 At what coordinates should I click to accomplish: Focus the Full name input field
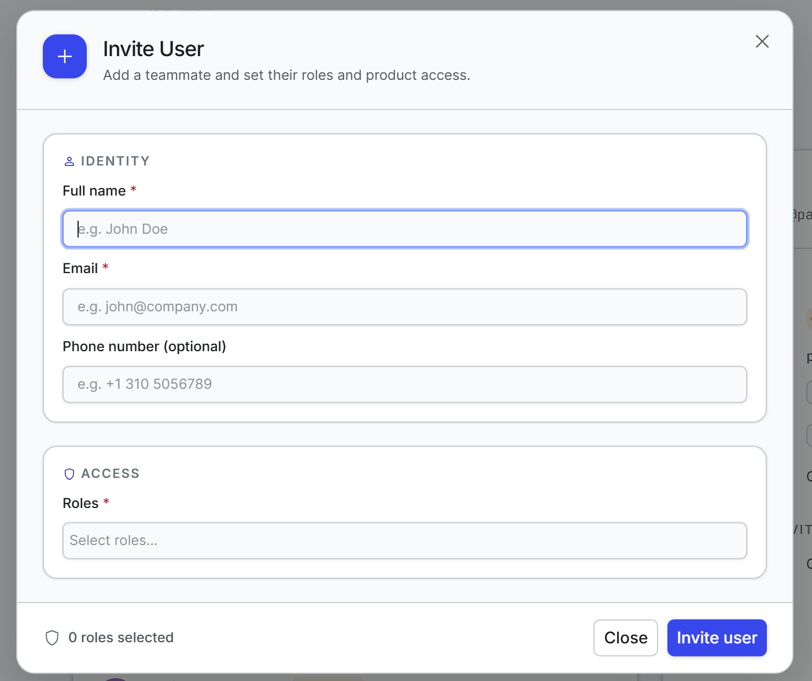(405, 229)
